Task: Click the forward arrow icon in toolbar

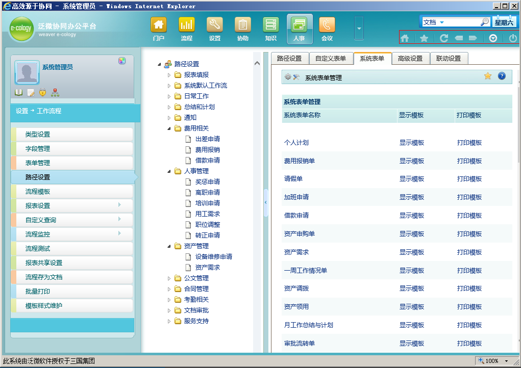Action: coord(473,38)
